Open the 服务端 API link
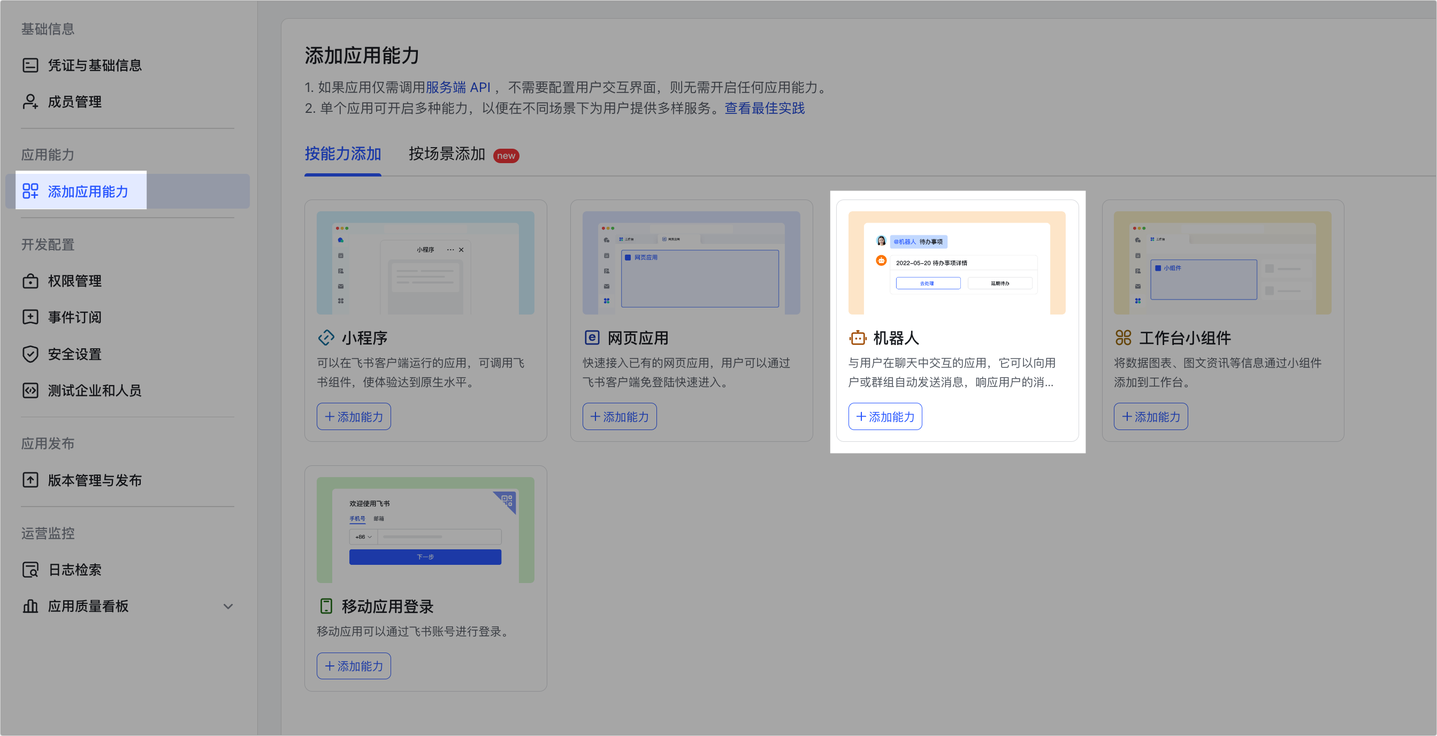This screenshot has width=1437, height=736. pos(457,88)
